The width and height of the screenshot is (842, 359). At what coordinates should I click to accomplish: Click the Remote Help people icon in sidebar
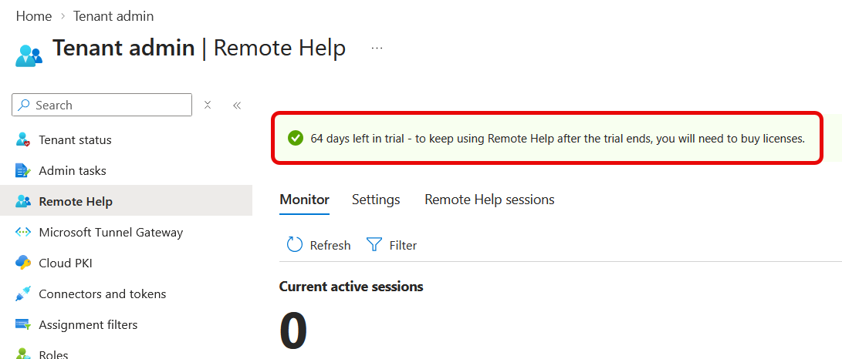point(23,202)
